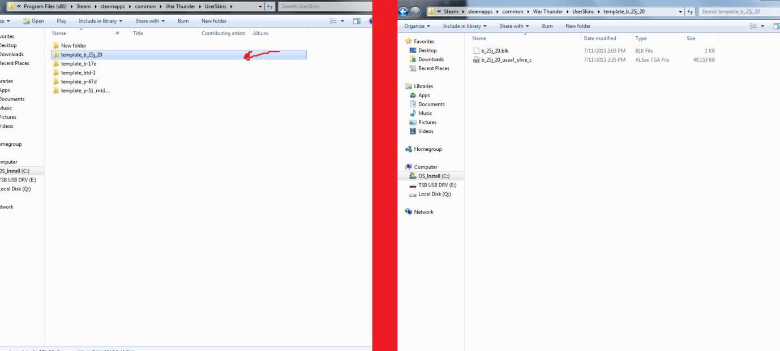Viewport: 780px width, 351px height.
Task: Click the Downloads icon in right window sidebar
Action: [x=413, y=59]
